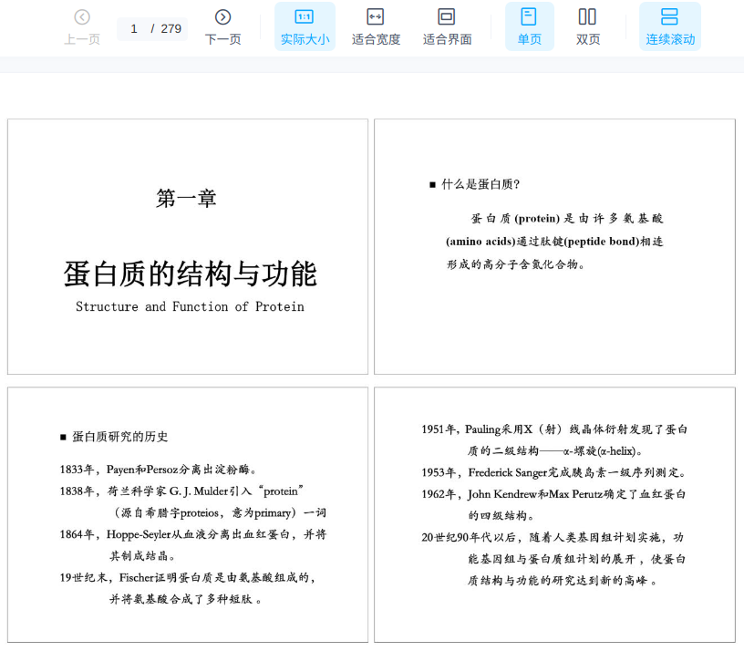This screenshot has width=744, height=651.
Task: Select the actual size 1:1 icon
Action: 305,17
